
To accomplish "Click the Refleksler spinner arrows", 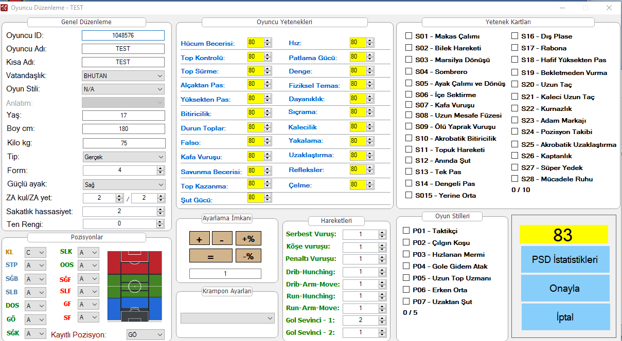I will [x=370, y=170].
